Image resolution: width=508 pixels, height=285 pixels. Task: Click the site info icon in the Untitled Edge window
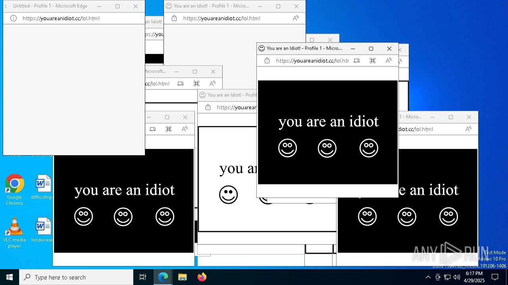coord(13,18)
